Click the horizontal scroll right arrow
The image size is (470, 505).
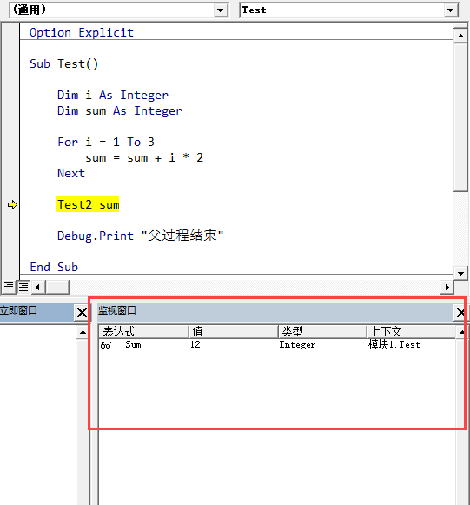[x=447, y=287]
